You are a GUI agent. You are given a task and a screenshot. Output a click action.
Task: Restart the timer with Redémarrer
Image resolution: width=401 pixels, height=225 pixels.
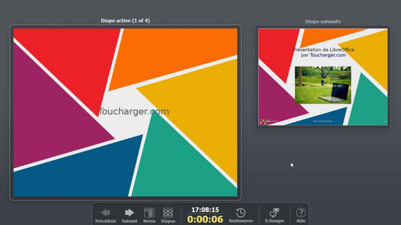coord(241,215)
